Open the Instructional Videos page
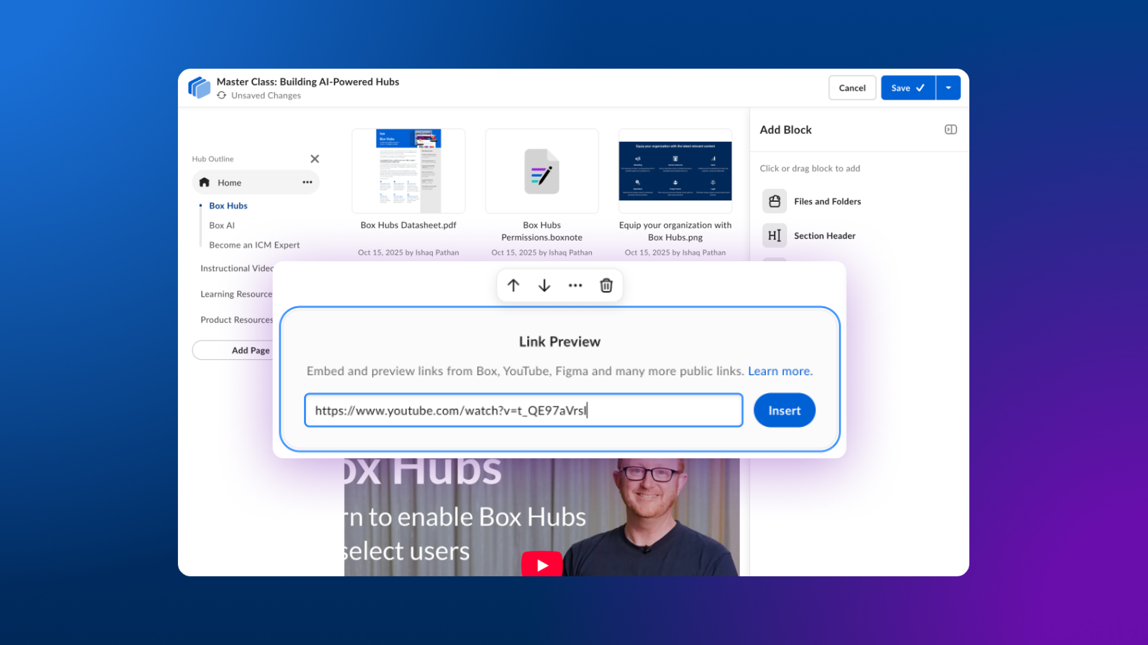Viewport: 1148px width, 645px height. tap(237, 268)
